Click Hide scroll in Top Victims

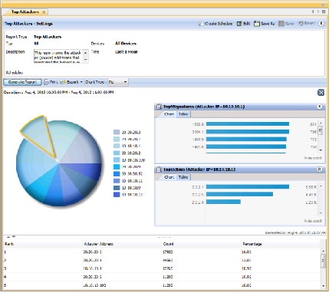(313, 221)
